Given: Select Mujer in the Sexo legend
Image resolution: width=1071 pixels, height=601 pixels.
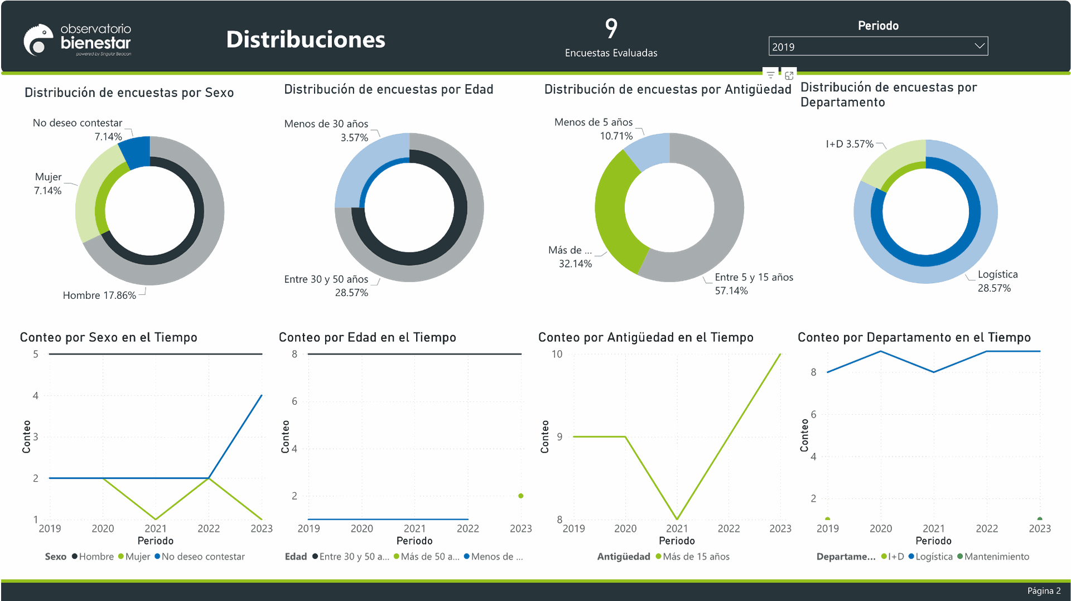Looking at the screenshot, I should click(x=134, y=556).
